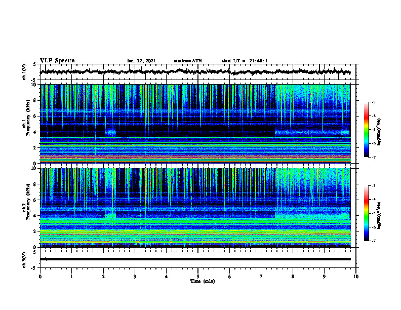This screenshot has width=401, height=310.
Task: Click the "-7" value on ch.2 colorbar
Action: 374,241
